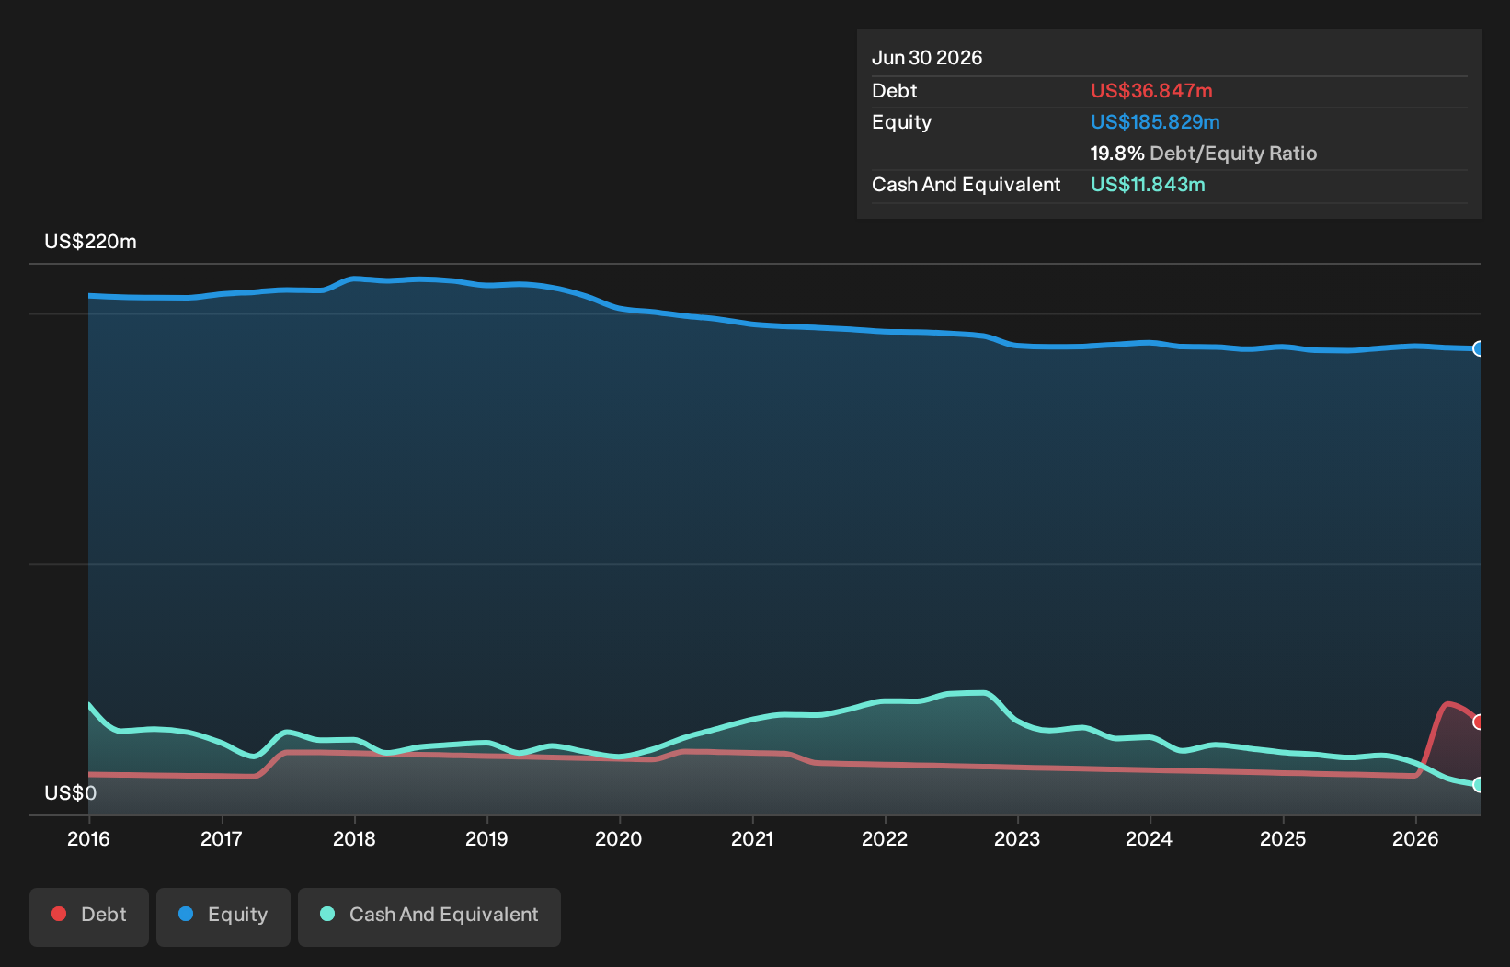Click the 19.8% Debt/Equity Ratio text
The height and width of the screenshot is (967, 1510).
pyautogui.click(x=1204, y=154)
